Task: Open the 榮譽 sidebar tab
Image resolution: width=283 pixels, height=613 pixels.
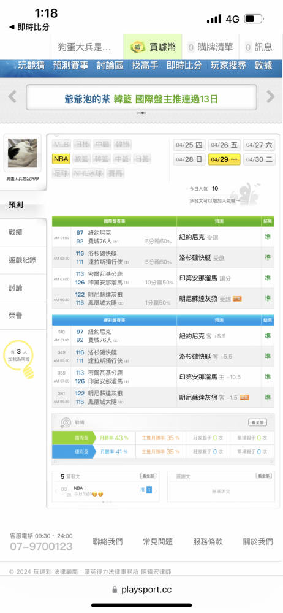Action: 23,316
